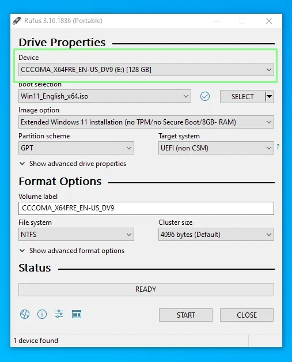Minimize the Rufus window
This screenshot has height=362, width=292.
coord(217,21)
